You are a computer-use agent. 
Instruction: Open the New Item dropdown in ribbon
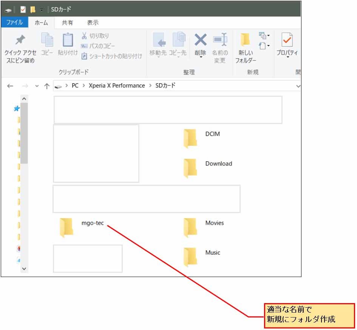(x=264, y=36)
